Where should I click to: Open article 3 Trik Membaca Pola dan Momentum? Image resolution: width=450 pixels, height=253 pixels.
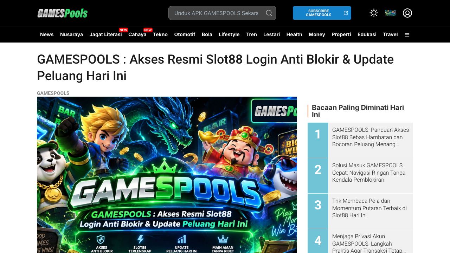[x=369, y=208]
